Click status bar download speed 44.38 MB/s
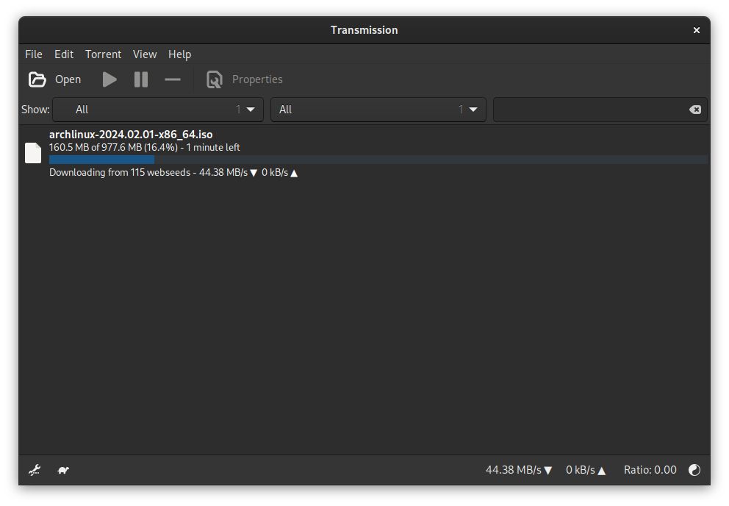Viewport: 729px width, 506px height. pos(518,470)
